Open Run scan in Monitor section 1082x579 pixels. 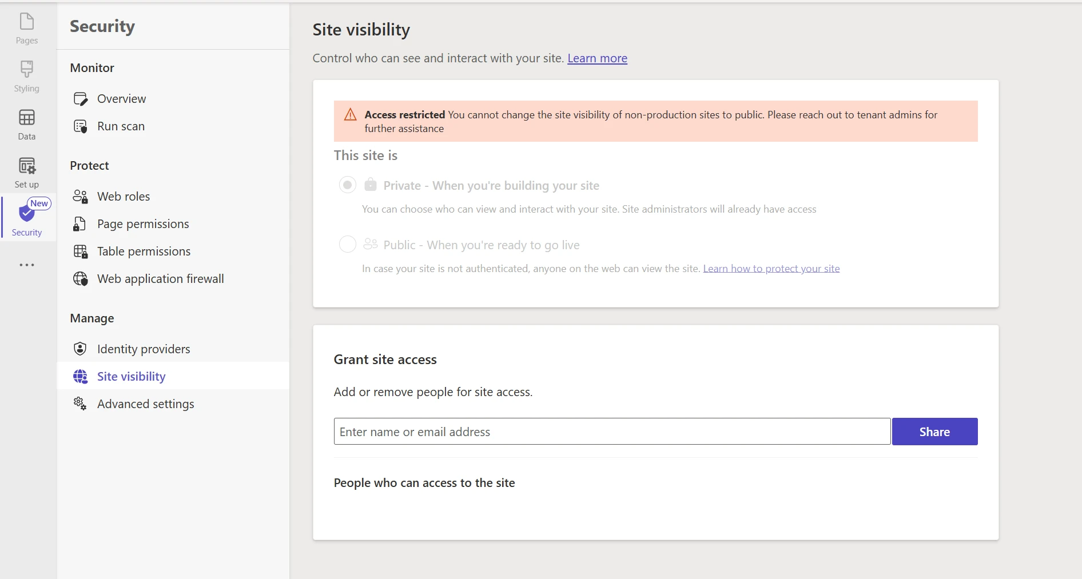(121, 126)
